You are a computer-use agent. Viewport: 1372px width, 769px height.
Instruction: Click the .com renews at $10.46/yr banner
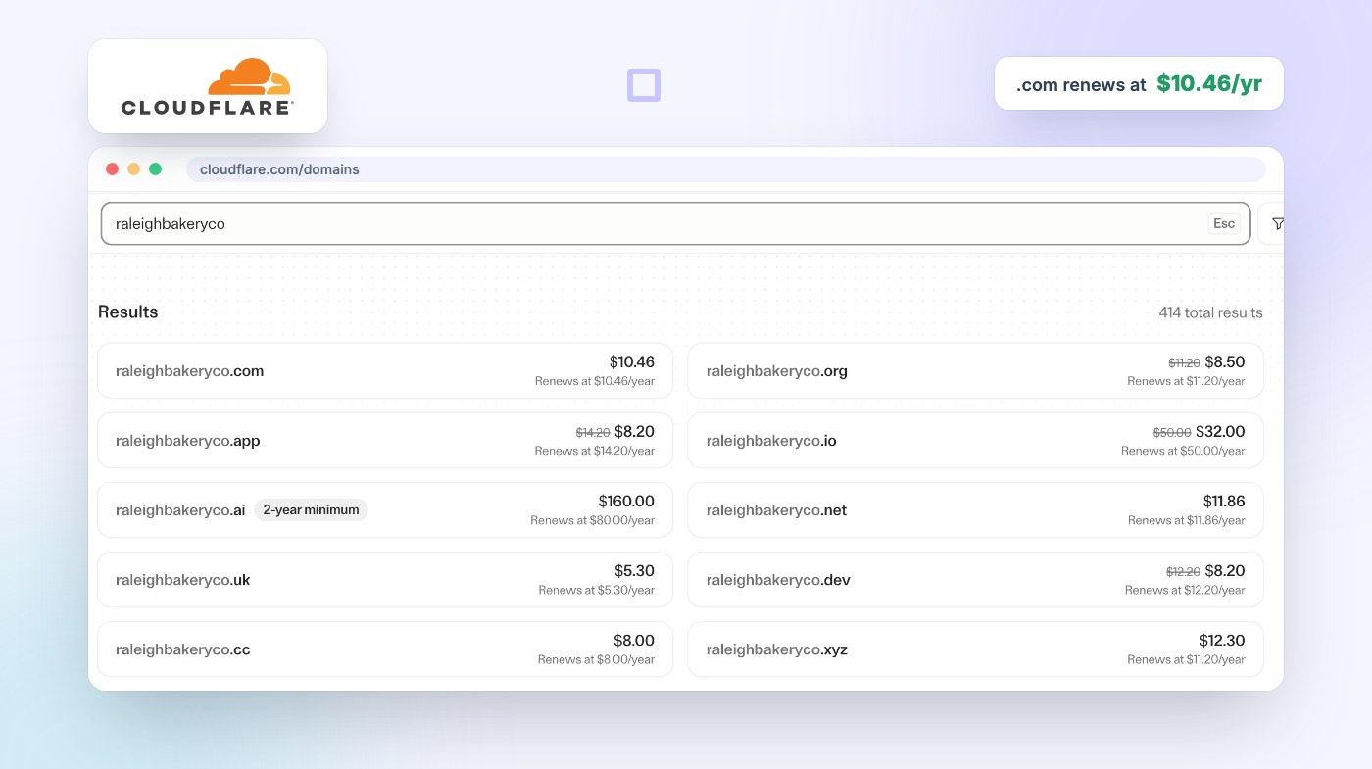1139,83
